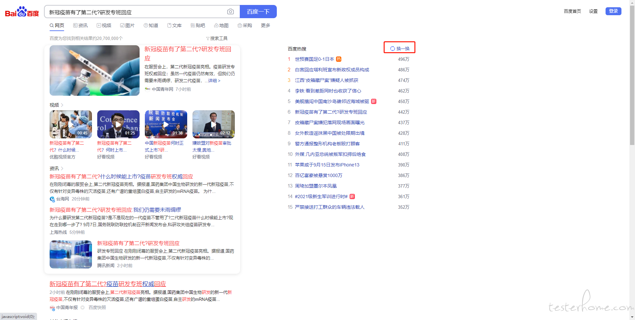This screenshot has width=635, height=320.
Task: Open hot search 皮箱藏尸案嫌犯落网现场画面曝光
Action: pyautogui.click(x=330, y=123)
